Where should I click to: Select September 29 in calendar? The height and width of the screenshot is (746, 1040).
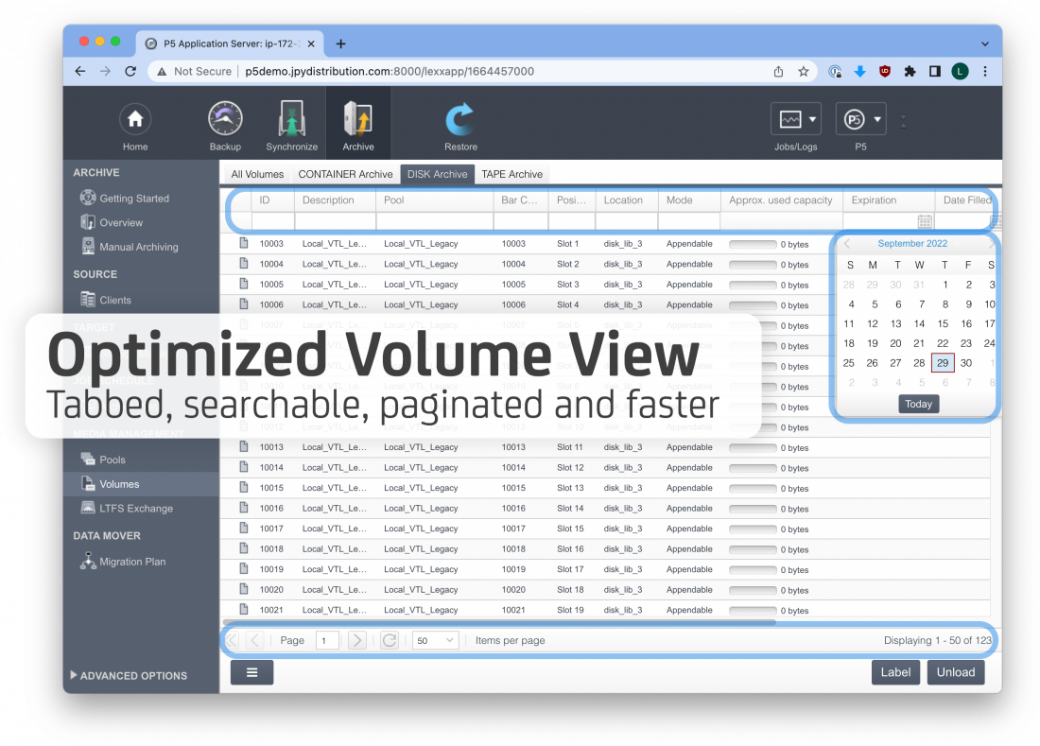pos(943,363)
